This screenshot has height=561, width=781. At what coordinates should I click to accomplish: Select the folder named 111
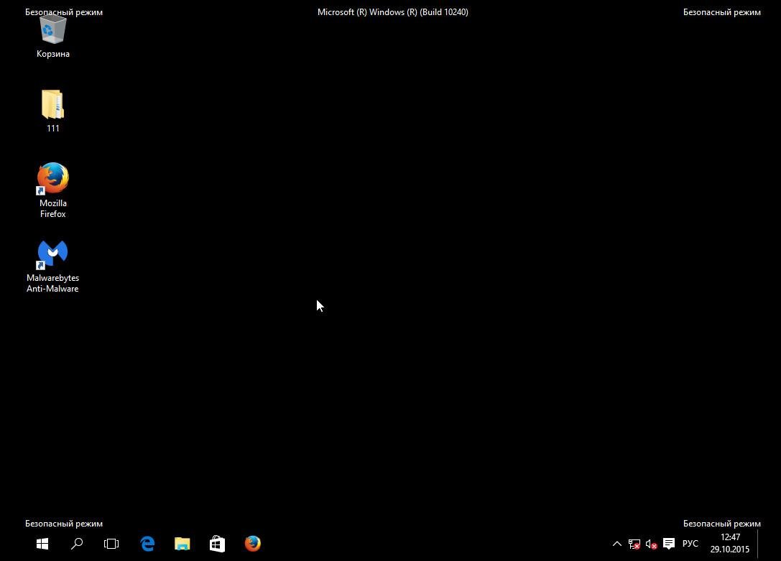(52, 111)
